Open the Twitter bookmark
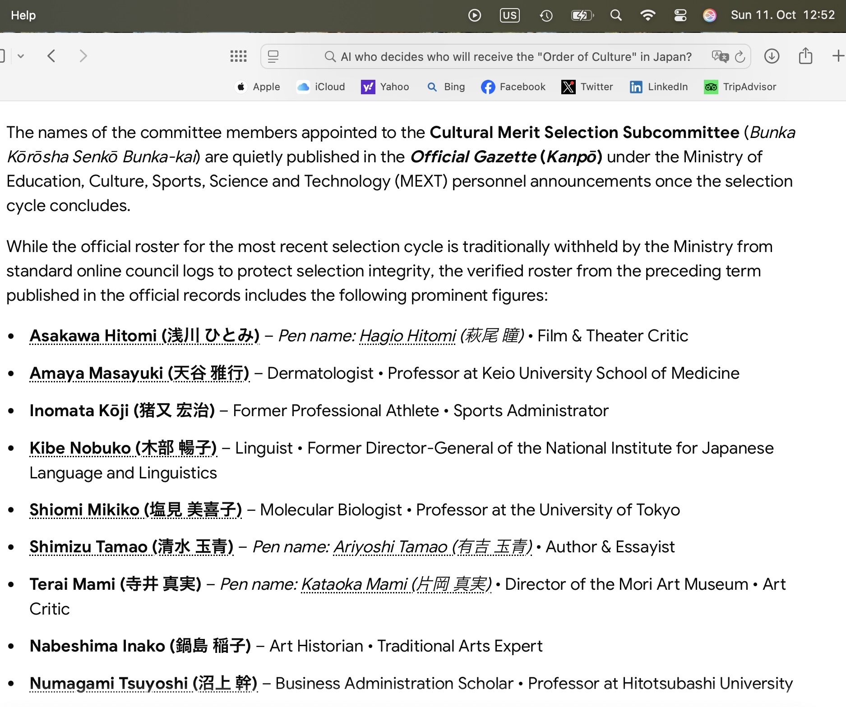This screenshot has width=846, height=707. tap(587, 87)
